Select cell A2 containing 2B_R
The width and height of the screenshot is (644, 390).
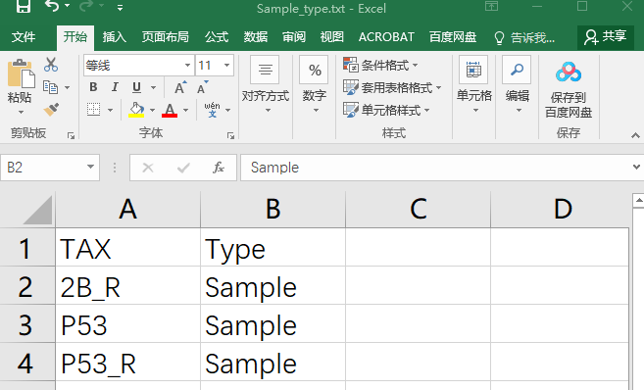pyautogui.click(x=127, y=286)
